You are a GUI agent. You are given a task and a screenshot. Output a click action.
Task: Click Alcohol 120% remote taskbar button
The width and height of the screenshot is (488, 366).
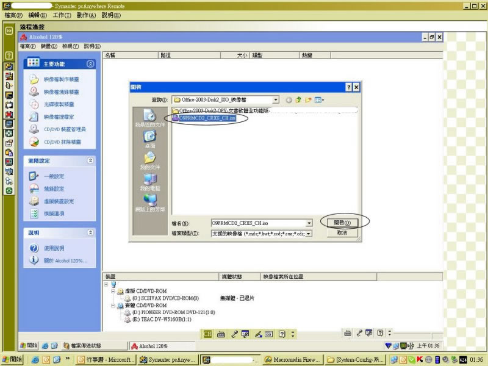(162, 346)
